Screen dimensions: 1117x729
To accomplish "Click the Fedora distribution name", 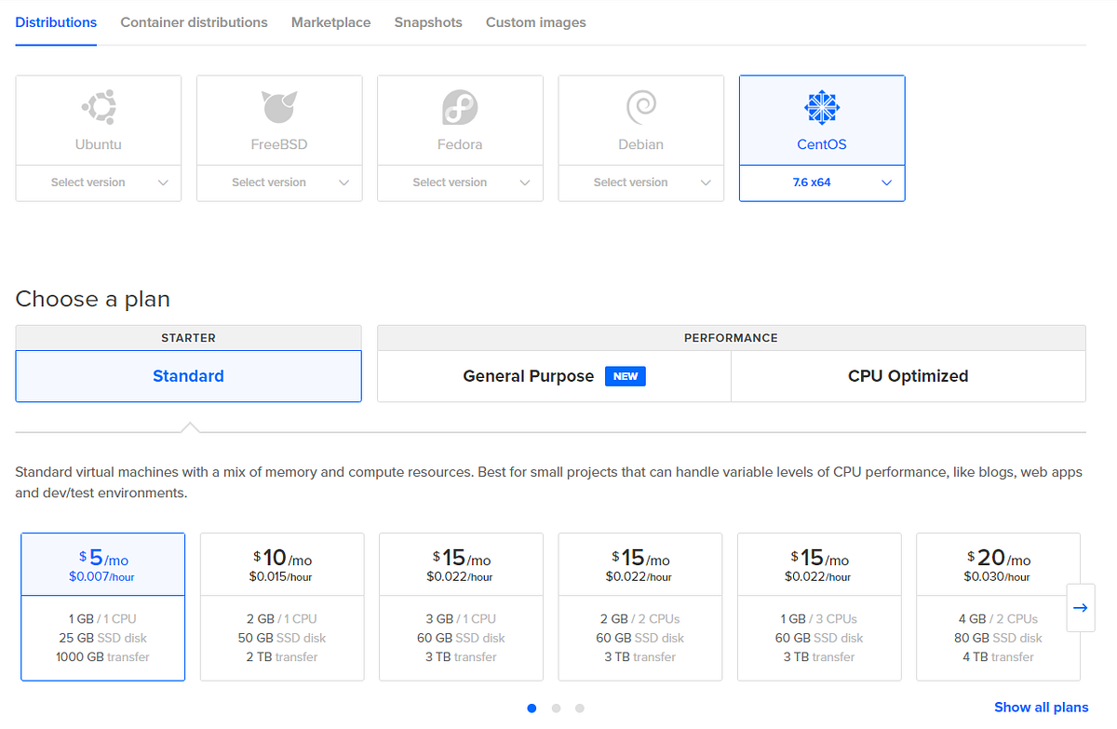I will point(460,144).
